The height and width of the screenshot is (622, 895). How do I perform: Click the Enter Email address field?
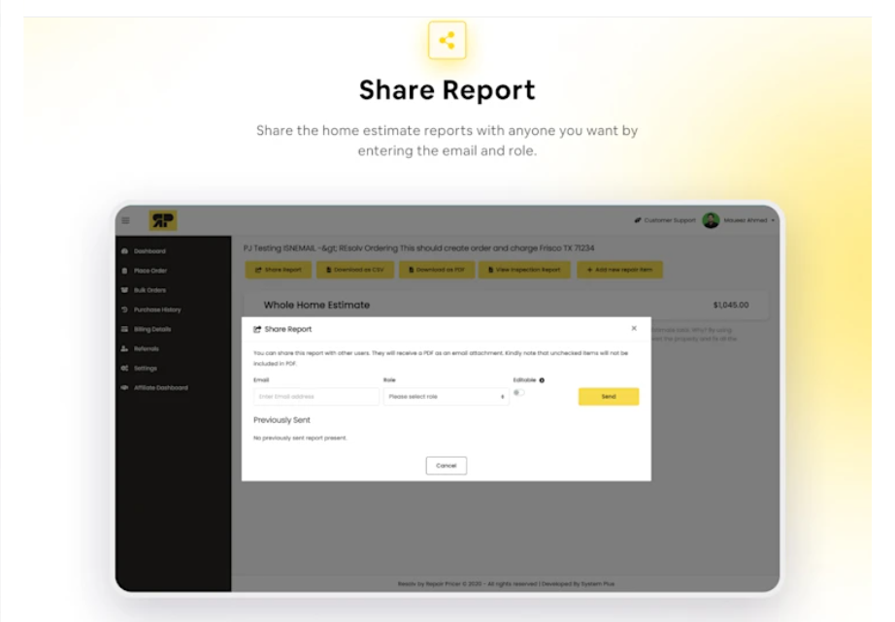click(x=315, y=397)
